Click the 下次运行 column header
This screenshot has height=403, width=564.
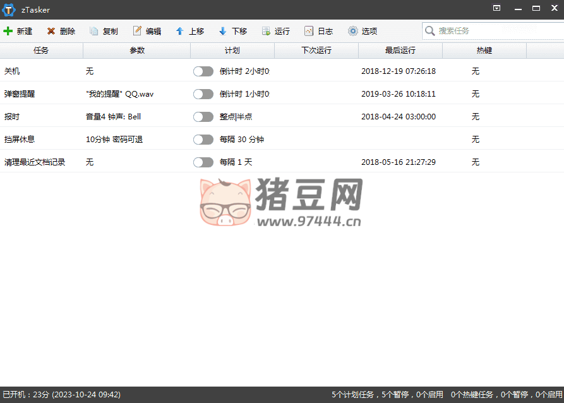pos(316,51)
